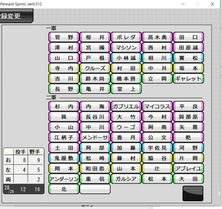
Task: Choose player 高木勇
Action: 157,37
